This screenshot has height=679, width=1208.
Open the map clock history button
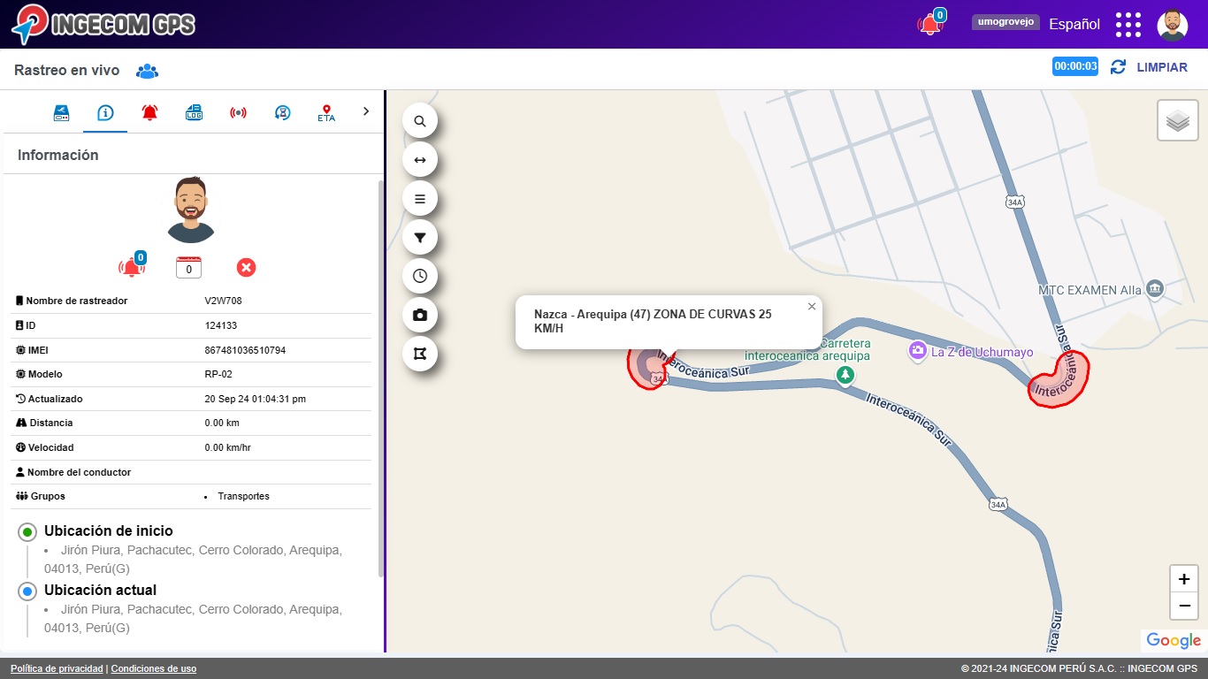coord(420,276)
